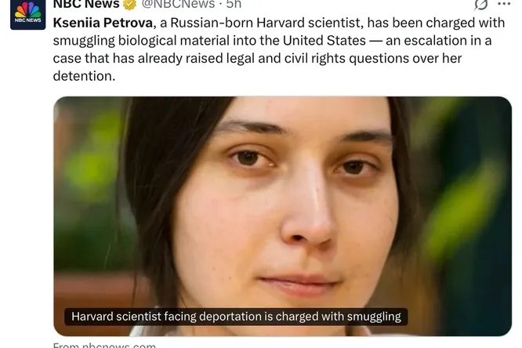The image size is (522, 348).
Task: Tap the Grok explain-post icon
Action: [x=481, y=5]
